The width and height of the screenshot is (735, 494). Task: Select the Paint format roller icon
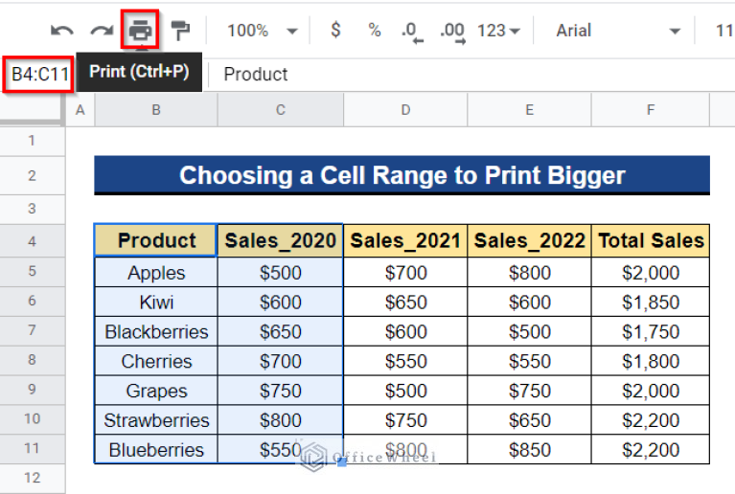tap(180, 31)
